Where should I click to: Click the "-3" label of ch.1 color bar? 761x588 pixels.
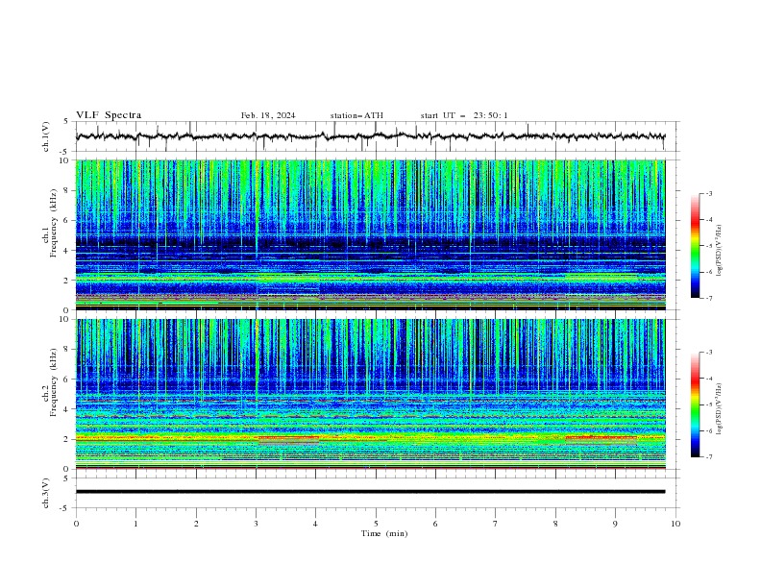pyautogui.click(x=709, y=193)
